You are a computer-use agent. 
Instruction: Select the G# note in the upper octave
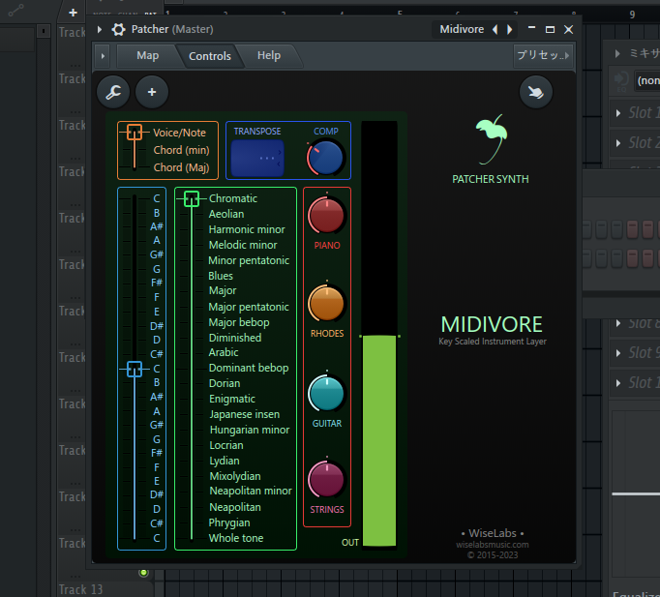[156, 254]
